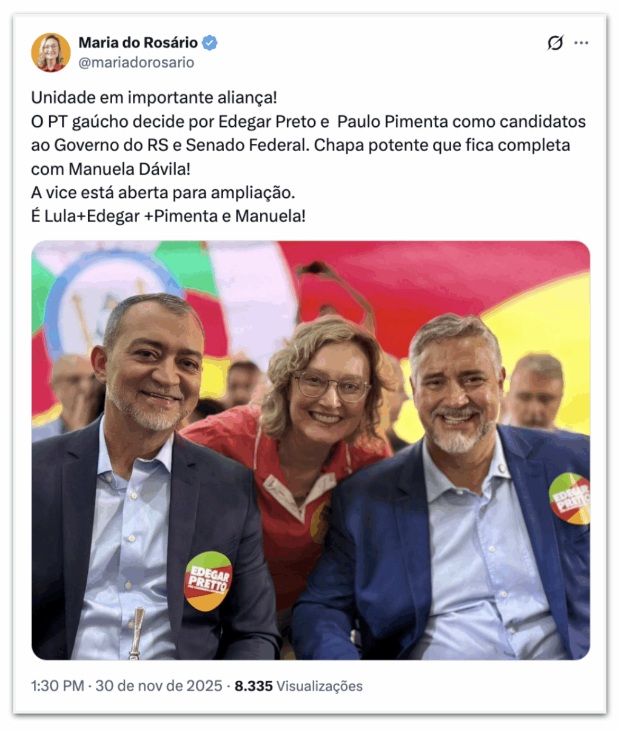Open the Grok slashed-circle icon

click(x=555, y=43)
